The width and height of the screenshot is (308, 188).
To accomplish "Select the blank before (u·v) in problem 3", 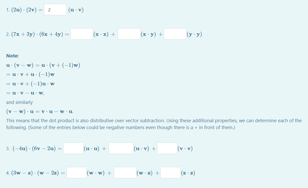I will click(x=121, y=148).
